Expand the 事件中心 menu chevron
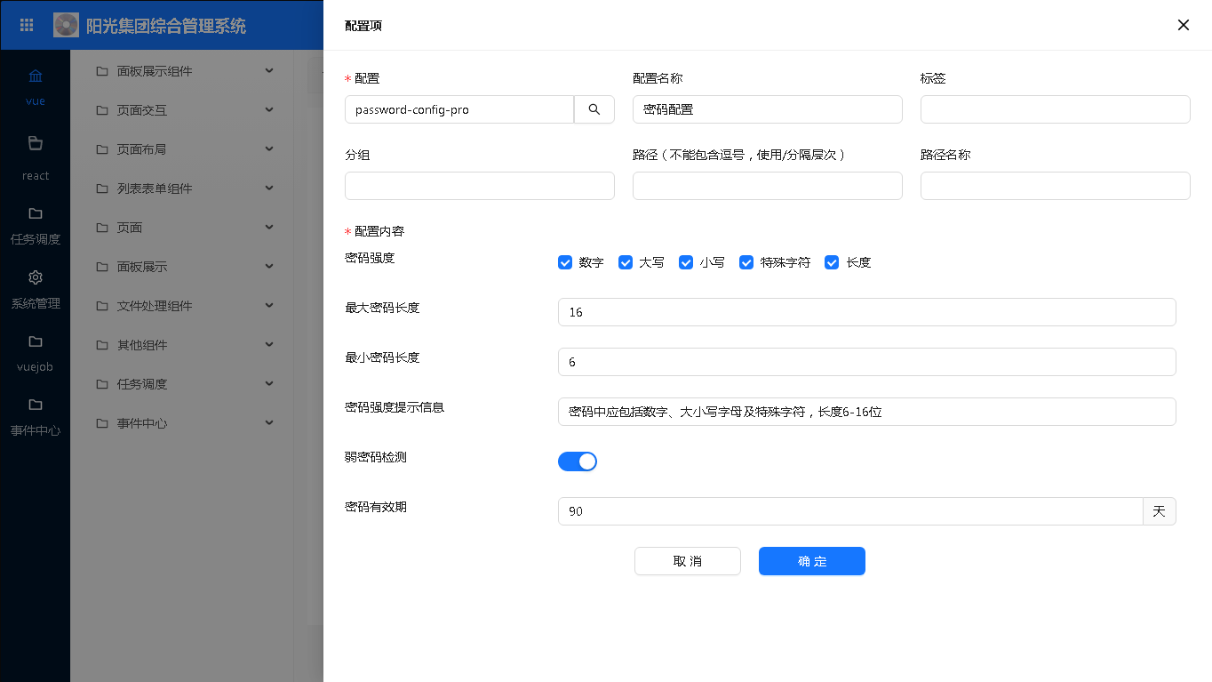 tap(269, 423)
